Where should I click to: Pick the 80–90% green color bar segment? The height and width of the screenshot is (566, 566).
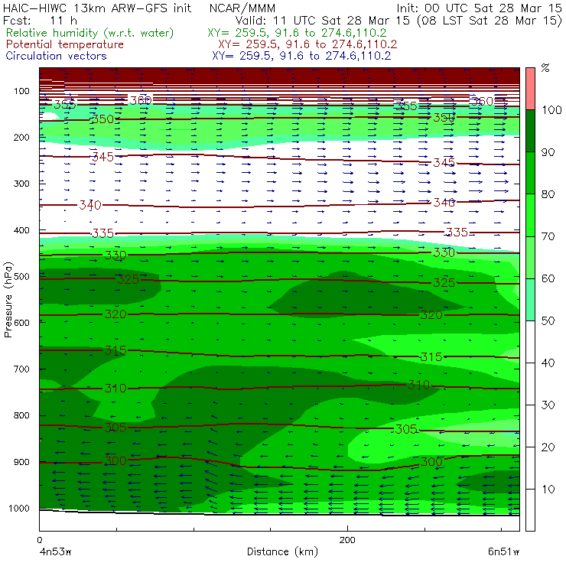point(530,173)
